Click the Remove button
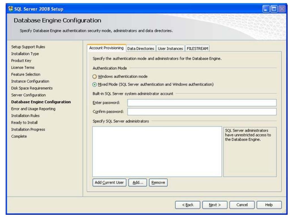Viewport: 293px width, 219px height. tap(158, 183)
